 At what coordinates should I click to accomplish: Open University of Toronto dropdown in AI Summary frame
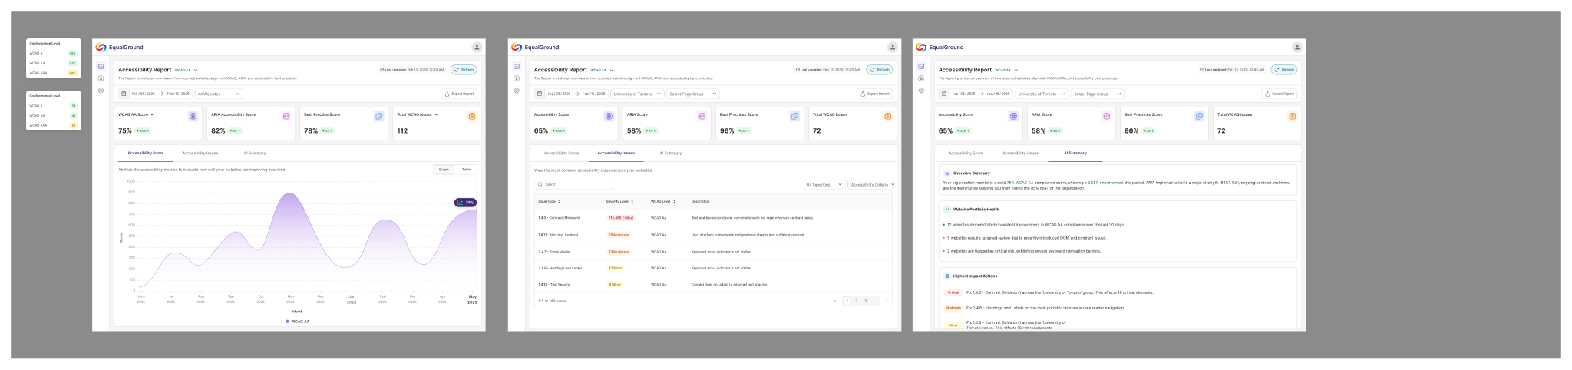pos(1041,94)
